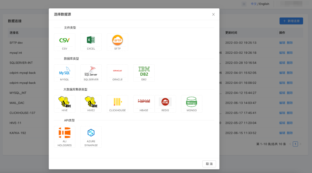This screenshot has height=173, width=312.
Task: Select the Azure Synapase data source
Action: tap(91, 137)
